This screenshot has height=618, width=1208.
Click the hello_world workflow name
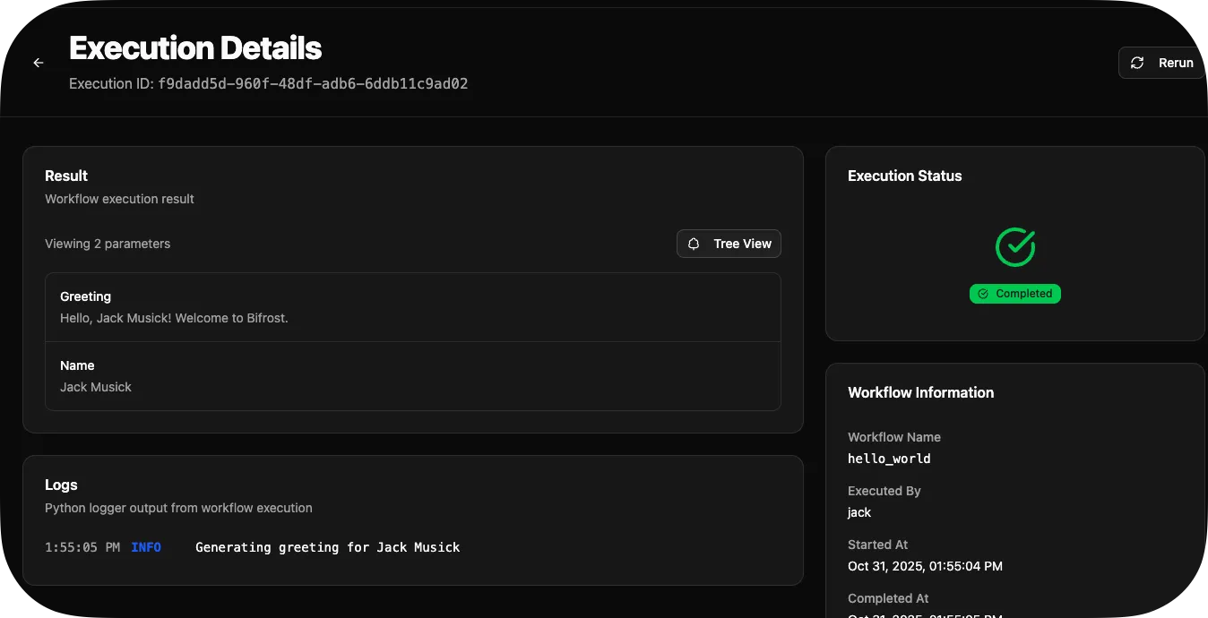pos(889,459)
